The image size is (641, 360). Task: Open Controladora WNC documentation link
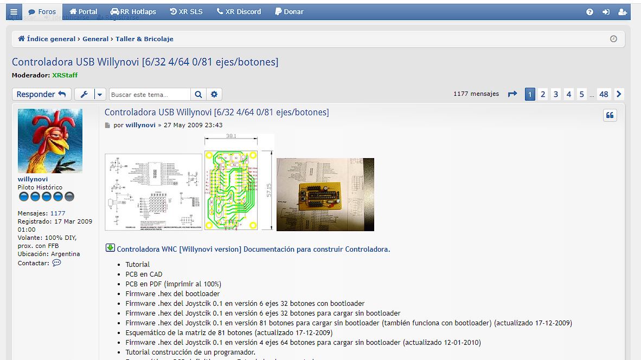[x=253, y=249]
